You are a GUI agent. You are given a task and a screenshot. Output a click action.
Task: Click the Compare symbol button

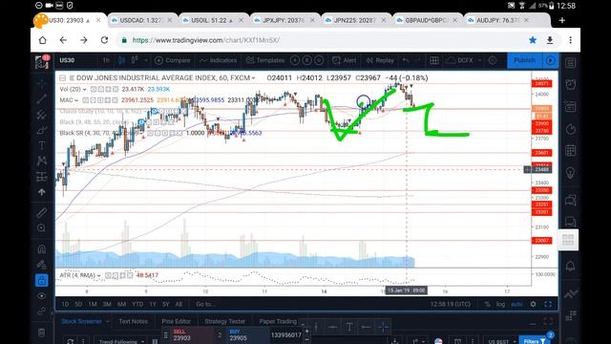point(172,60)
